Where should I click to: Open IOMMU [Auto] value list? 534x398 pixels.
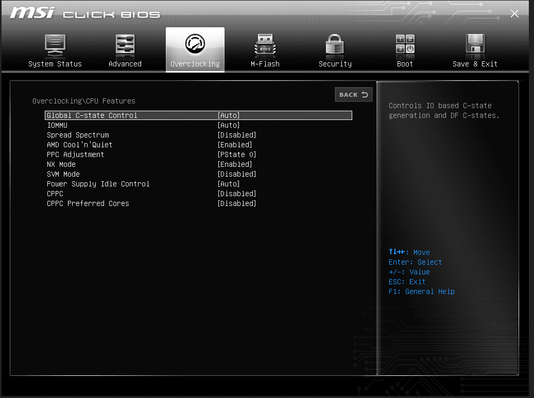(x=229, y=125)
